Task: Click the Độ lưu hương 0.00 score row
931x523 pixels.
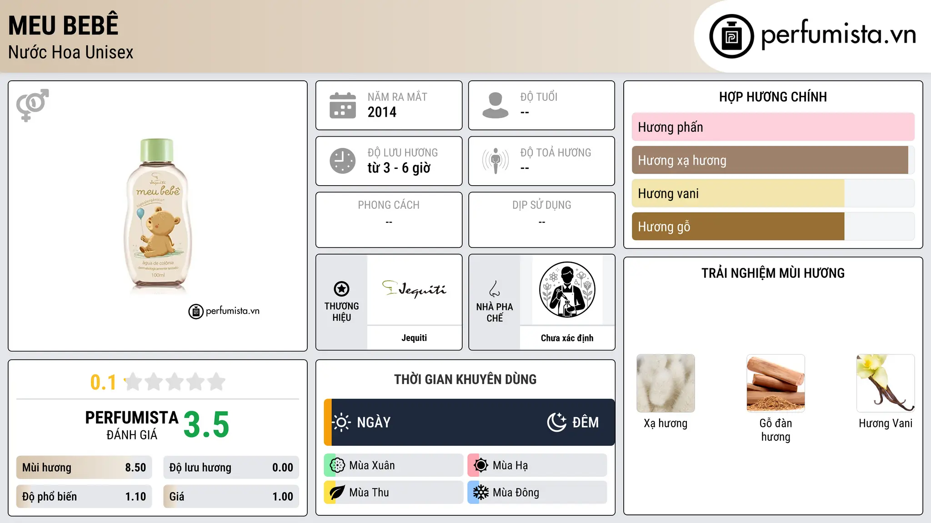Action: point(231,468)
